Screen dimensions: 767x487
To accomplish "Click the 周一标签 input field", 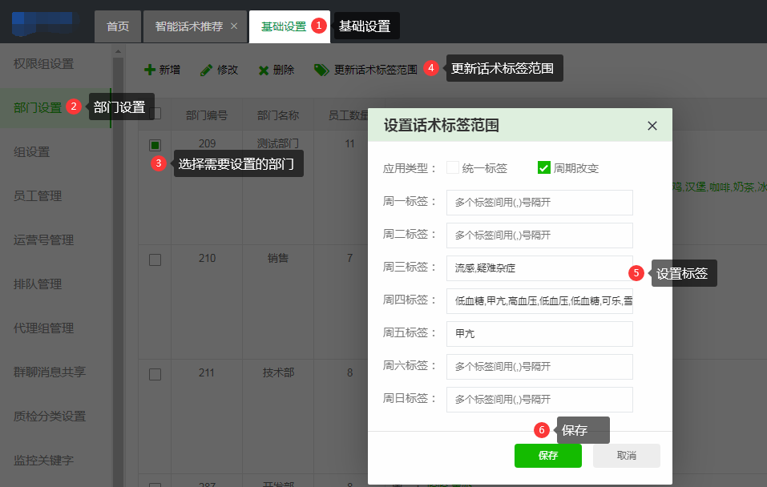I will (539, 203).
